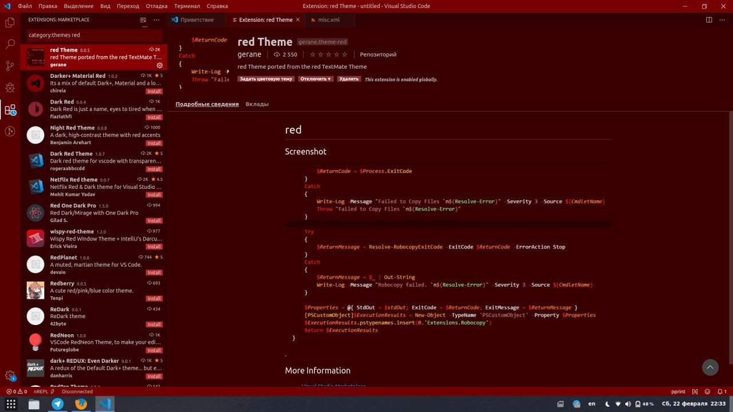Click Disconnected in the status bar
This screenshot has width=733, height=412.
77,391
